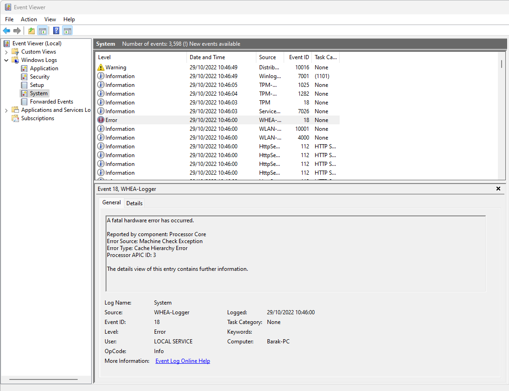The width and height of the screenshot is (509, 391).
Task: Click the Back arrow toolbar icon
Action: [x=6, y=31]
